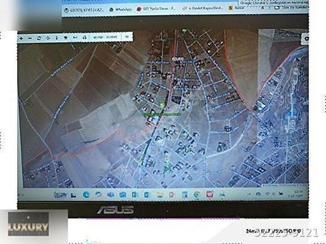Image resolution: width=326 pixels, height=244 pixels.
Task: Click the task view icon on the taskbar
Action: click(x=73, y=195)
